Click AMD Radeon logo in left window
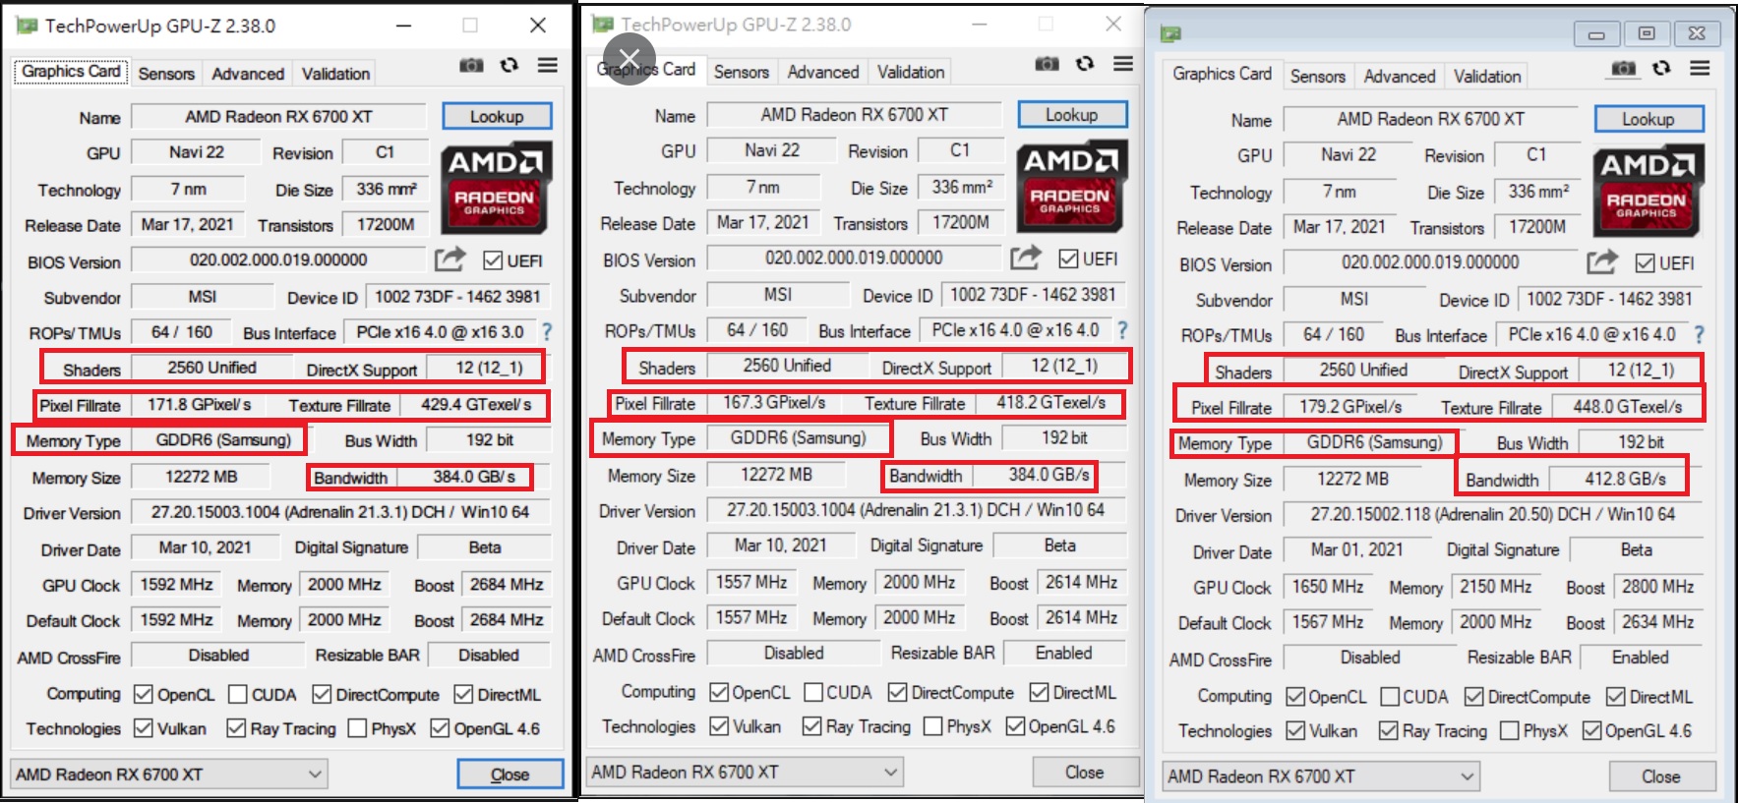1738x803 pixels. (x=496, y=188)
